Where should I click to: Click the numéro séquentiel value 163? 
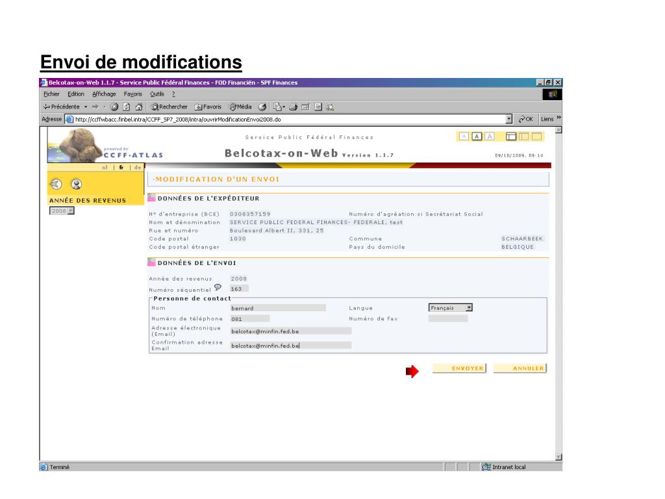coord(239,289)
